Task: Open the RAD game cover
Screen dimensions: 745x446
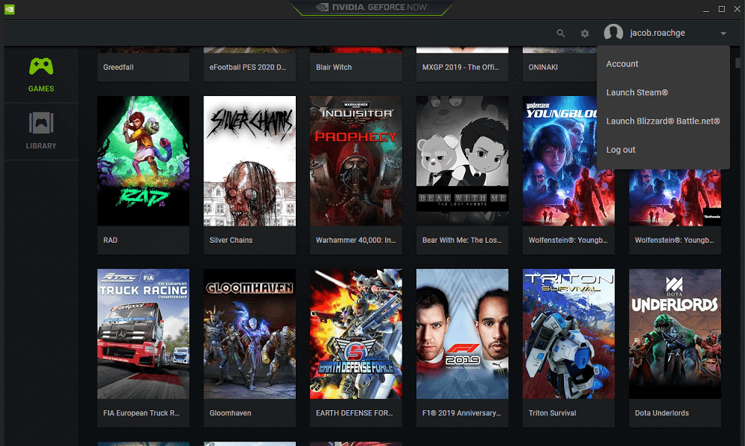Action: tap(144, 161)
